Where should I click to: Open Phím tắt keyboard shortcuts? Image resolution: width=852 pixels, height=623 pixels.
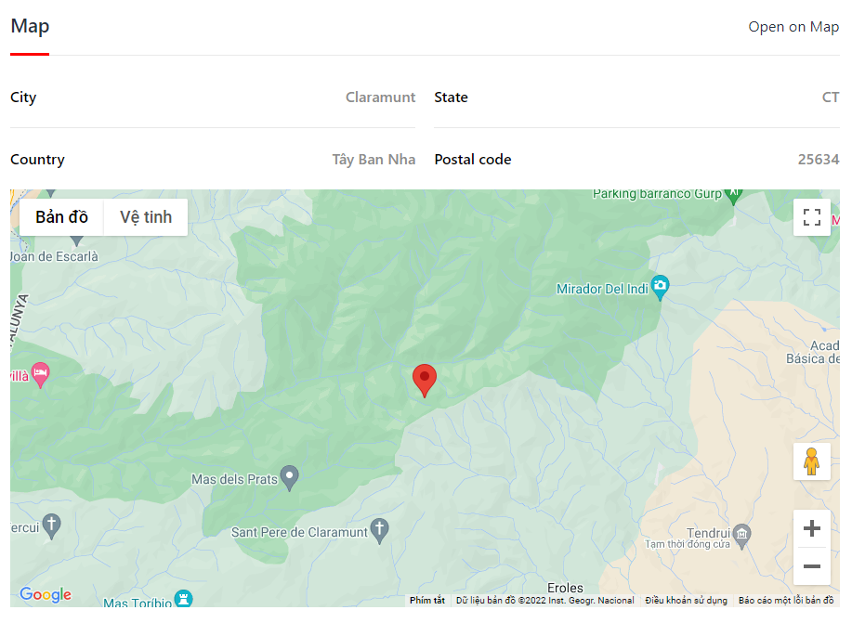point(427,600)
